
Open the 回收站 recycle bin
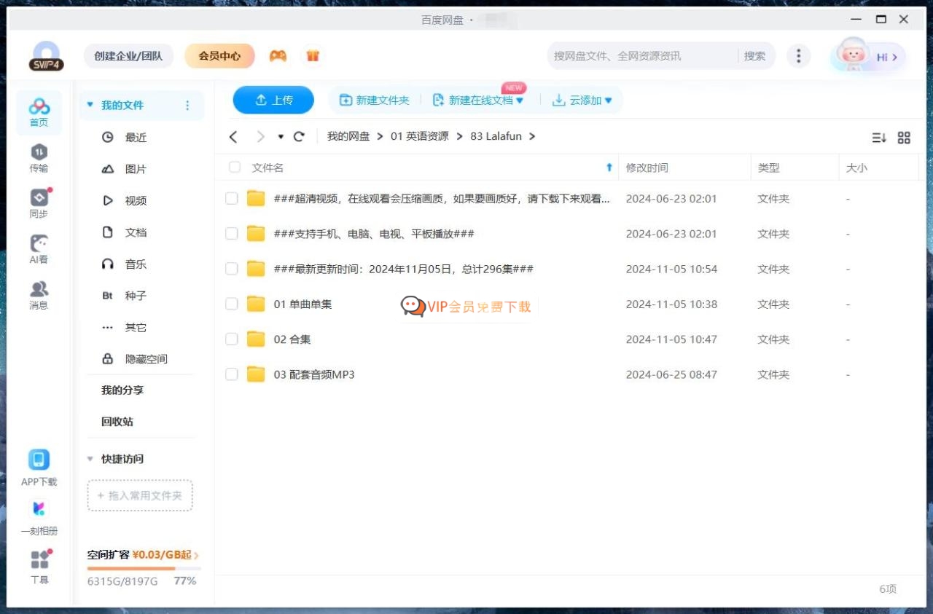click(x=115, y=421)
